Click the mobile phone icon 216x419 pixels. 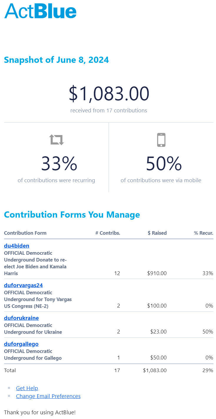point(161,140)
